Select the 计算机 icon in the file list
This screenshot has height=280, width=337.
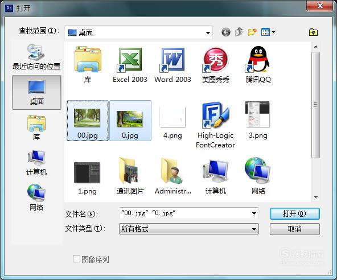pyautogui.click(x=216, y=177)
